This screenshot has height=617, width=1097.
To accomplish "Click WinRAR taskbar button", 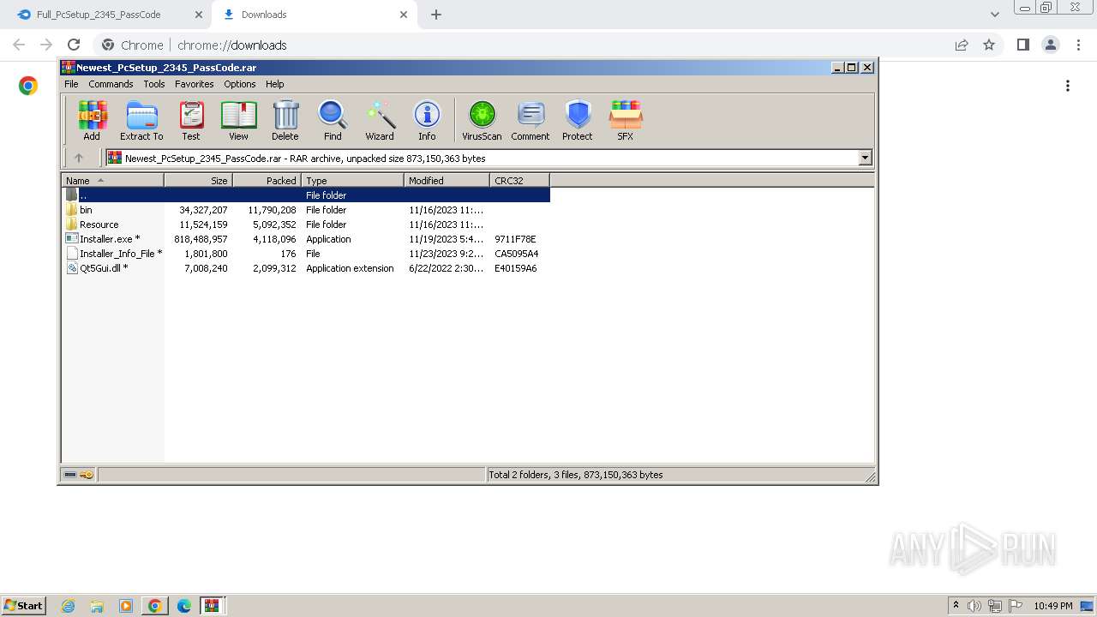I will (x=213, y=606).
